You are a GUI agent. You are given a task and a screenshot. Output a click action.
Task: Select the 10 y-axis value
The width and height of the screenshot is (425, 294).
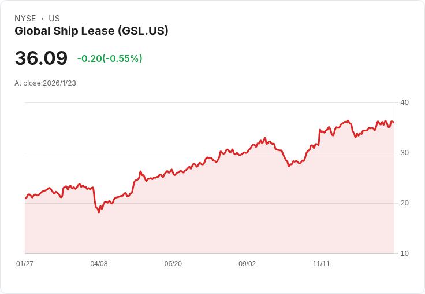pos(404,253)
